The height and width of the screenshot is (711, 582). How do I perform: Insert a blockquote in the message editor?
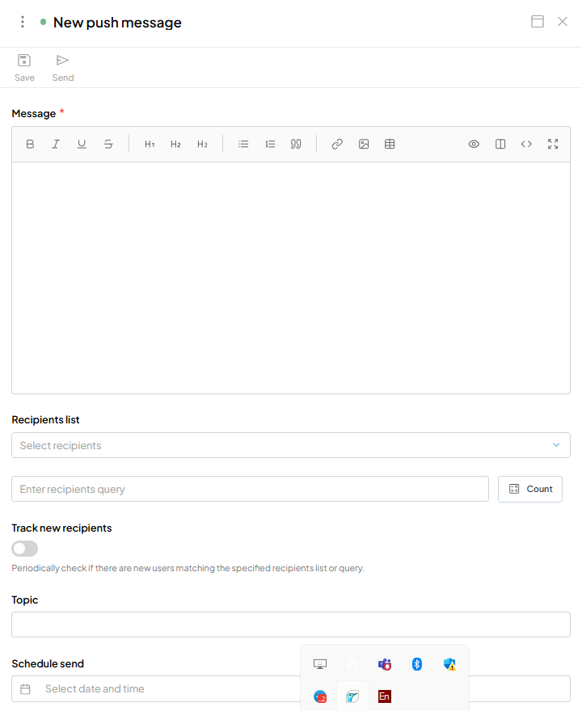[x=296, y=144]
